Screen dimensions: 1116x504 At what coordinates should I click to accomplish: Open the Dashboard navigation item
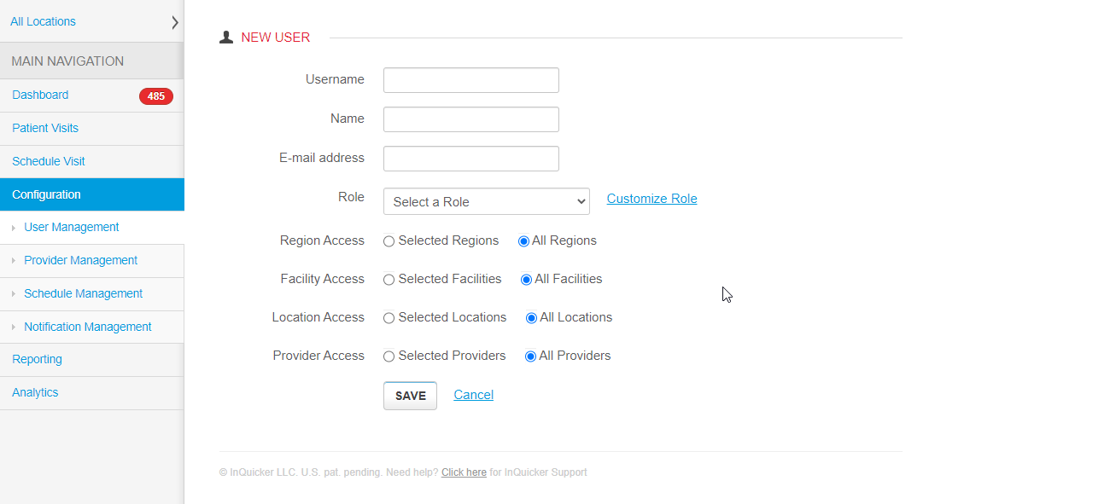[40, 95]
